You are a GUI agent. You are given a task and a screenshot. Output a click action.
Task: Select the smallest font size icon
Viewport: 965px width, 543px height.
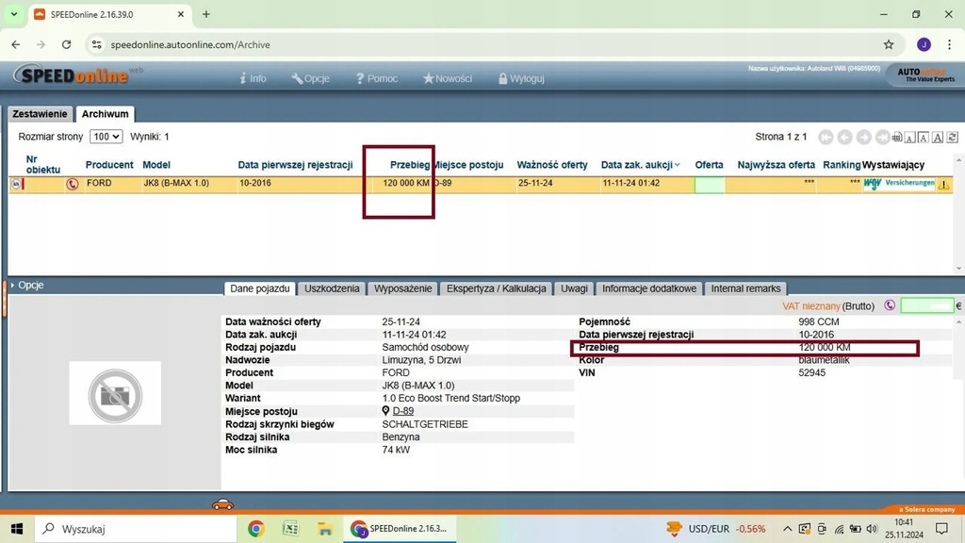pyautogui.click(x=911, y=138)
